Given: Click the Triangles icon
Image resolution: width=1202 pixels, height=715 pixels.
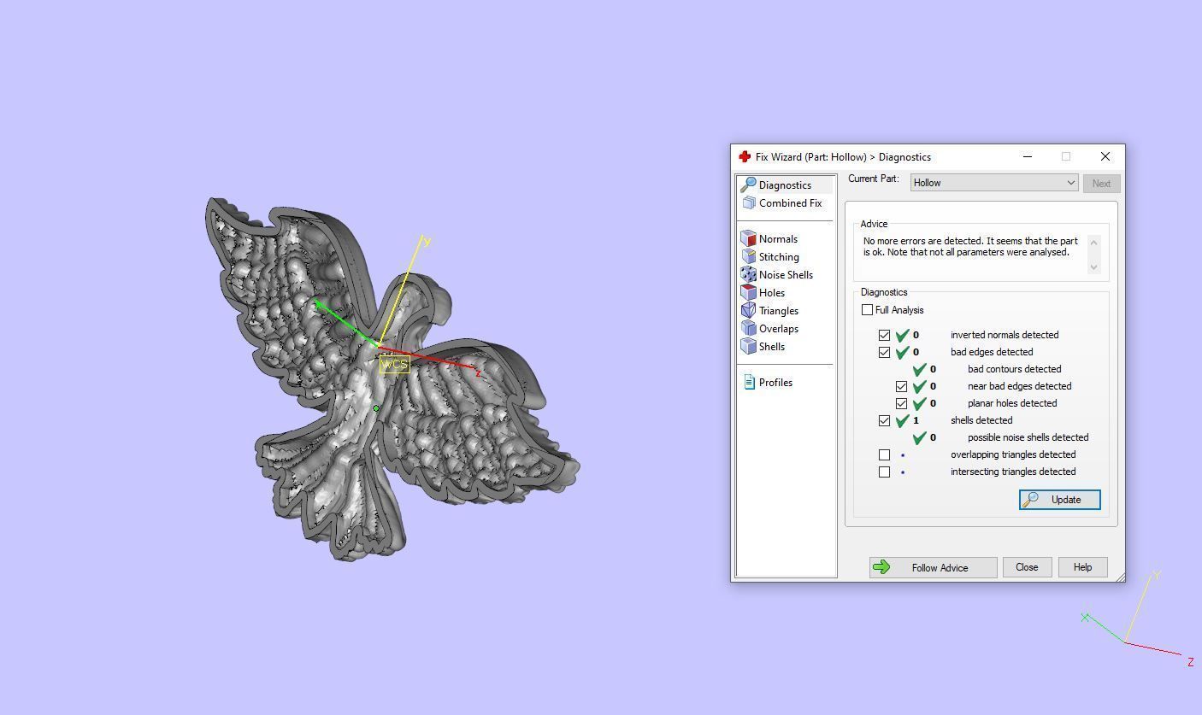Looking at the screenshot, I should (748, 310).
